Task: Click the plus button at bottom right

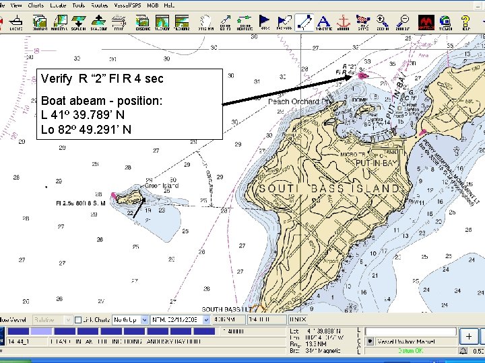Action: pos(469,337)
